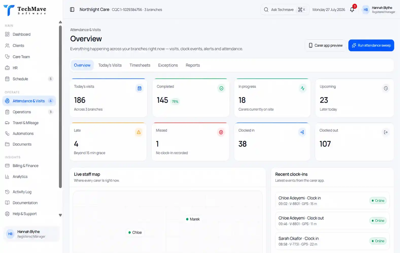Click the Clocked out exit icon
This screenshot has width=400, height=253.
tap(386, 132)
